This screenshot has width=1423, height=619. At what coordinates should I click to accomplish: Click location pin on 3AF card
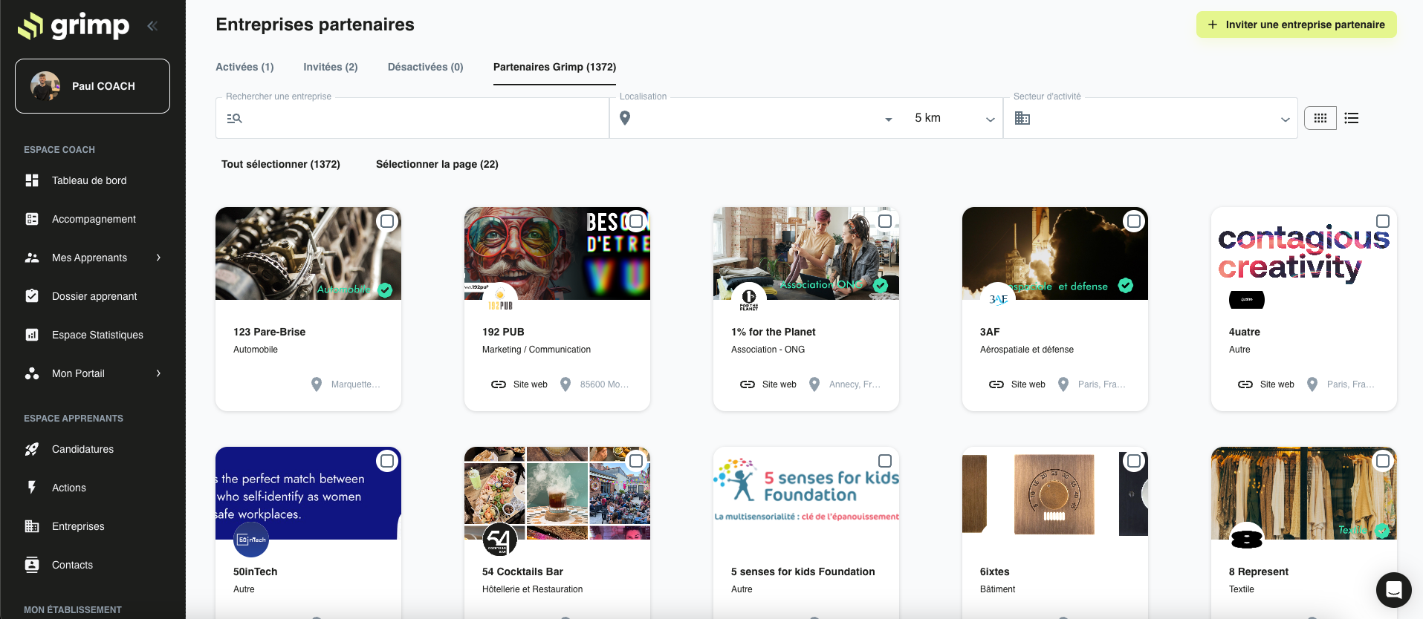pos(1063,384)
